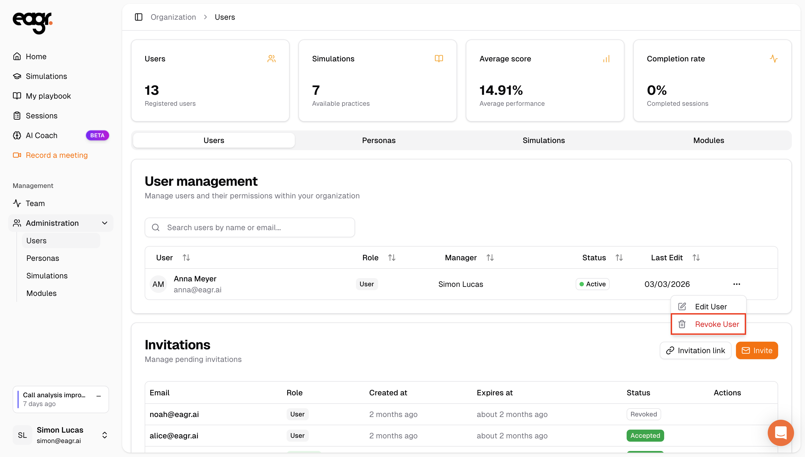Click the Average score bar chart icon
This screenshot has width=805, height=457.
pyautogui.click(x=606, y=59)
